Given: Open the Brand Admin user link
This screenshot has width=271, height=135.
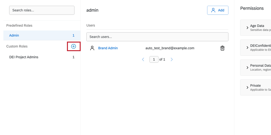Looking at the screenshot, I should 108,48.
